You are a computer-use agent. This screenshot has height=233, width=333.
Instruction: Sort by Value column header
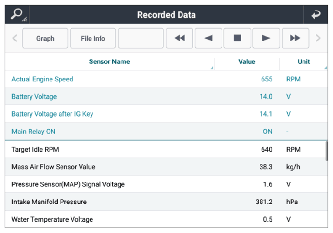(246, 61)
